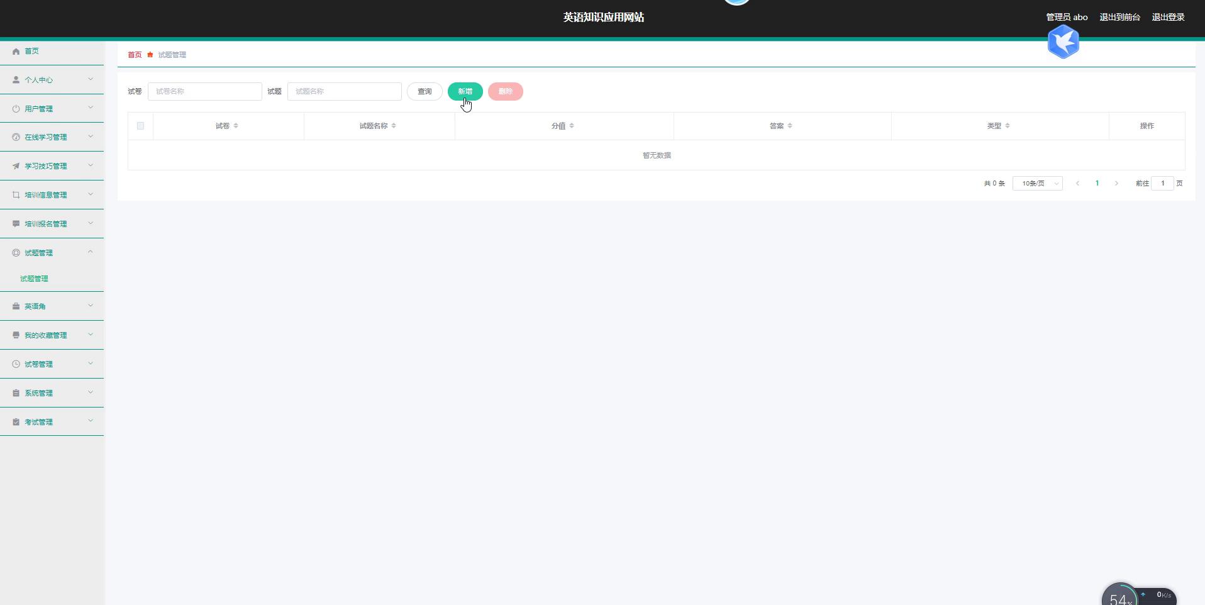Click 退出登录 in the top bar

coord(1168,18)
